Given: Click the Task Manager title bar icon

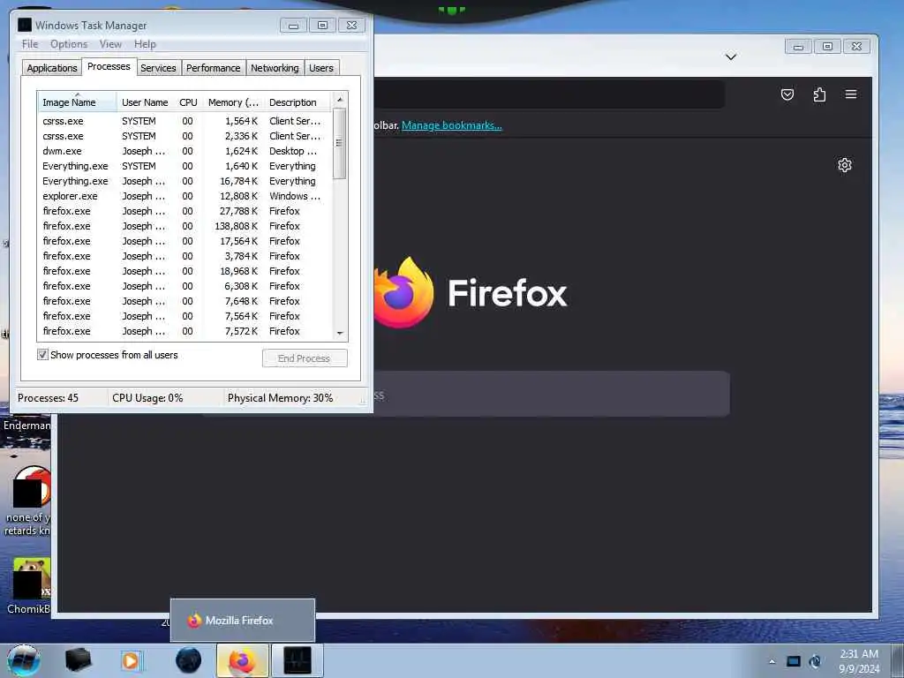Looking at the screenshot, I should tap(24, 25).
